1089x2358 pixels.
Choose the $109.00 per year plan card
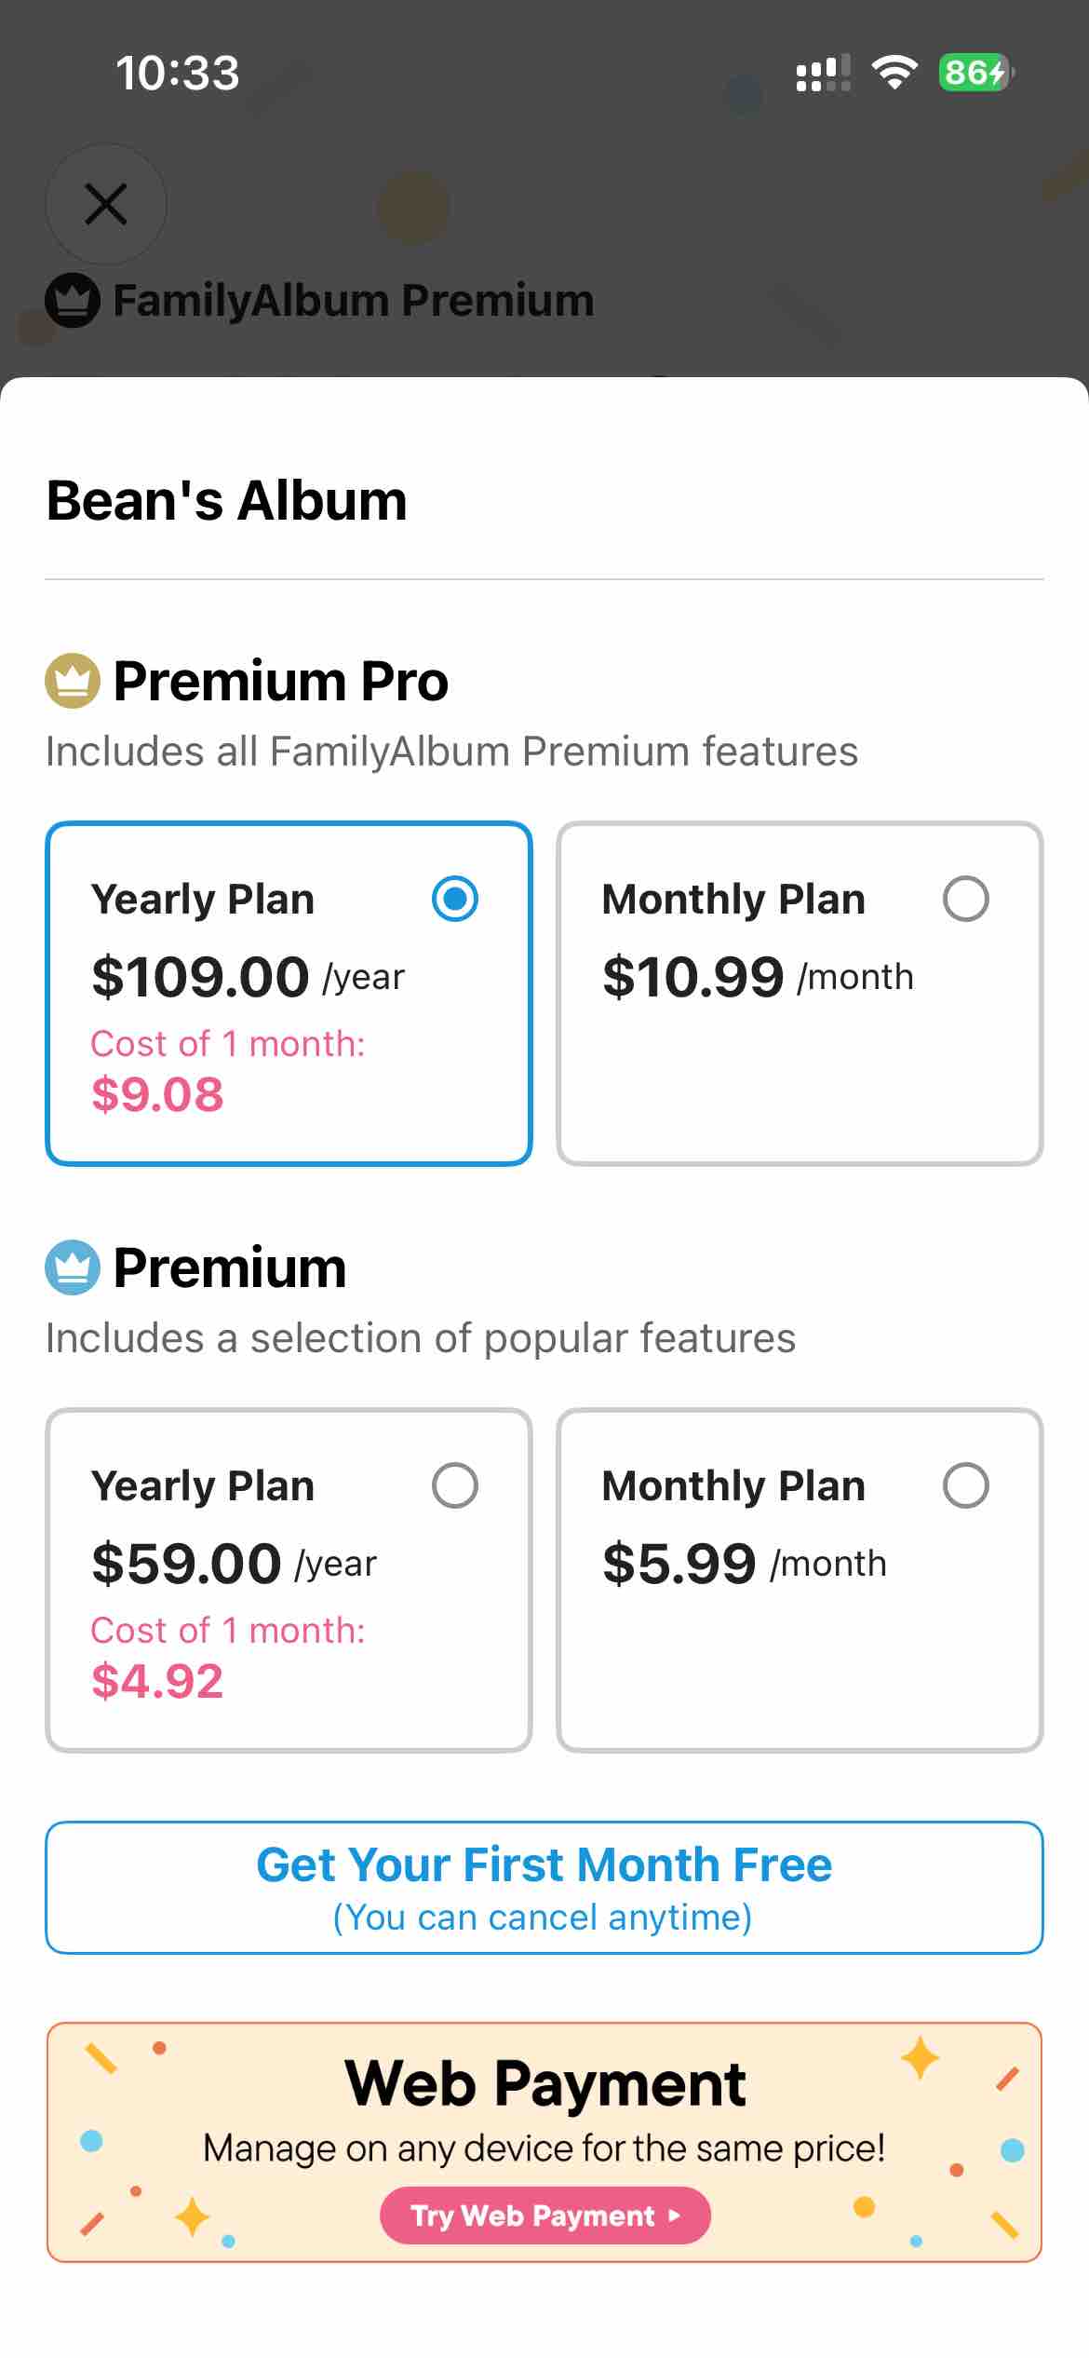289,994
